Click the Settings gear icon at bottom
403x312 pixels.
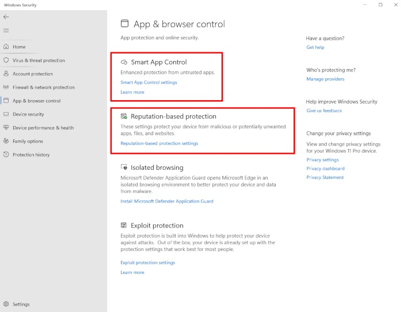[x=6, y=304]
